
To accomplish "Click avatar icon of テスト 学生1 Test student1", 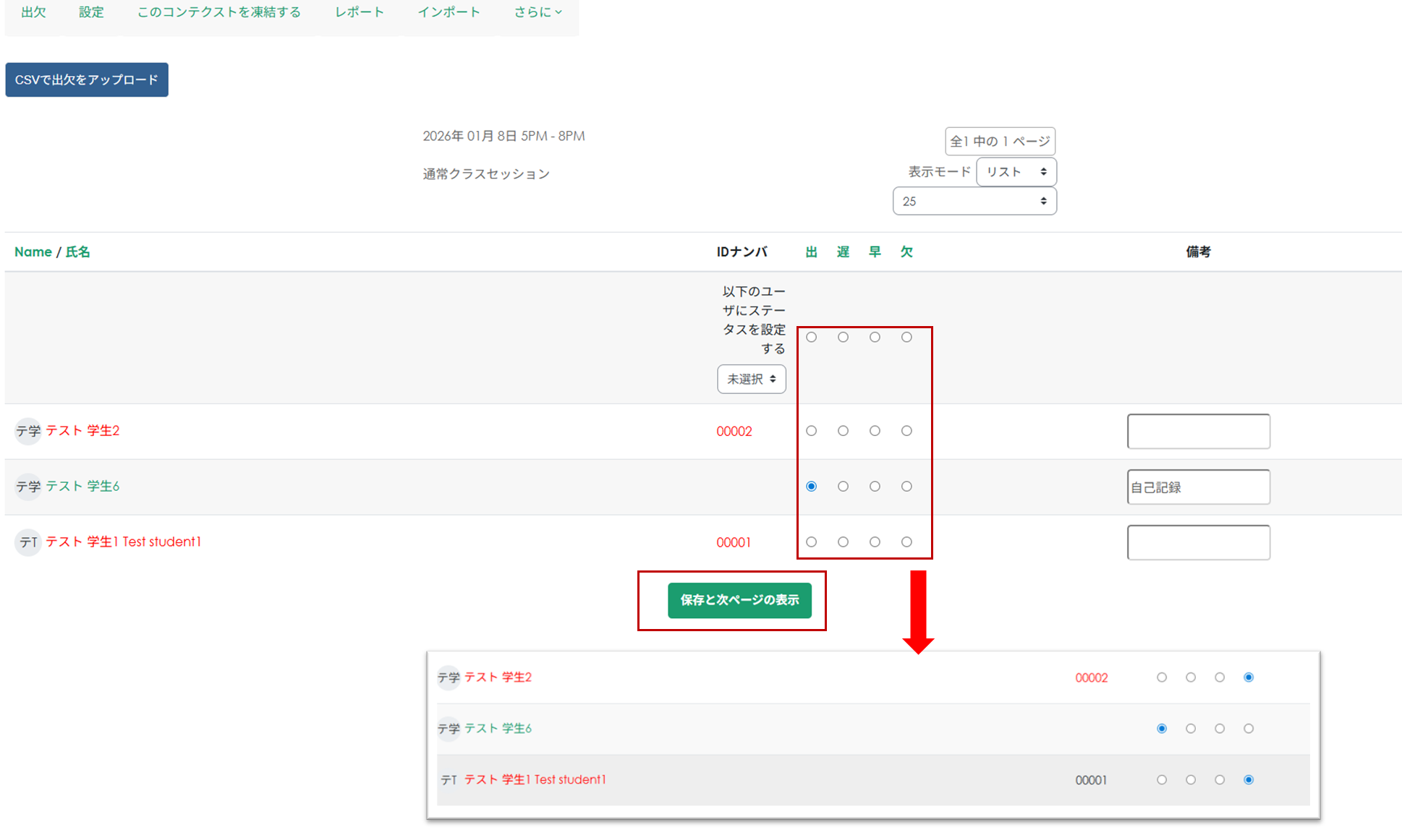I will (x=28, y=542).
